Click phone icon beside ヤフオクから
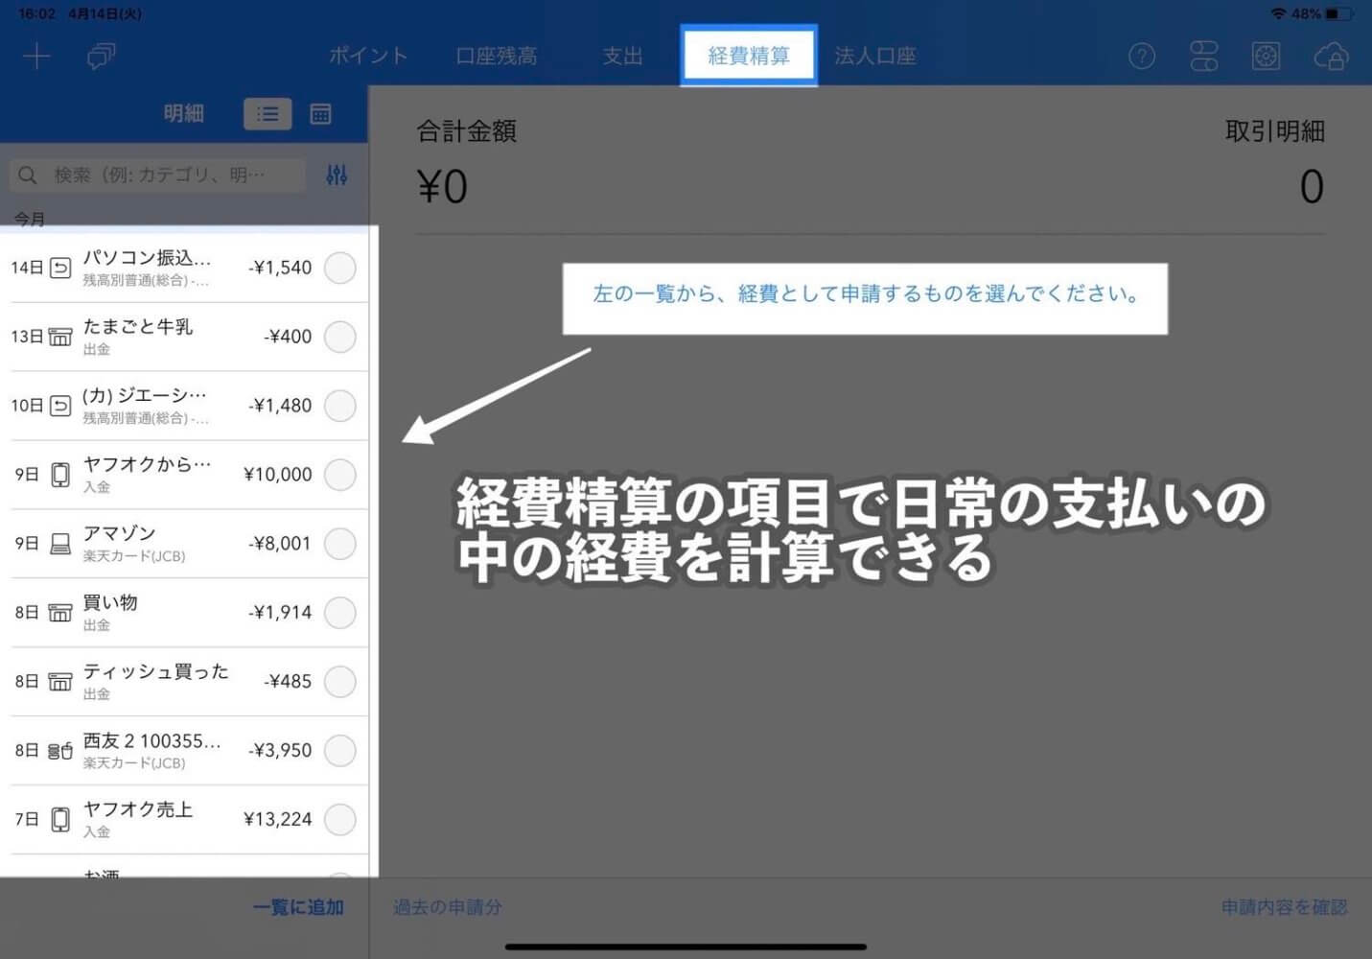 [x=60, y=475]
